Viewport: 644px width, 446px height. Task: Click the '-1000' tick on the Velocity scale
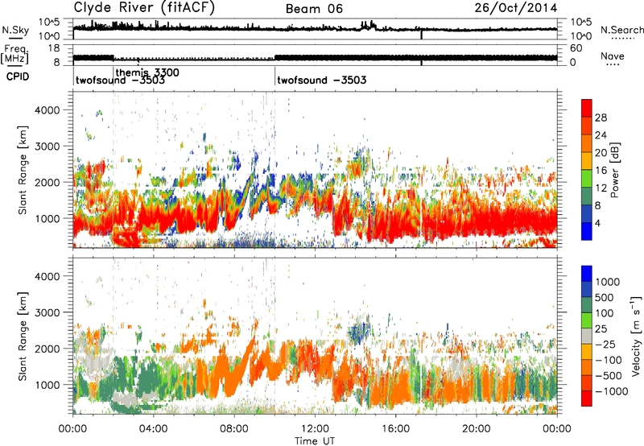click(x=611, y=391)
